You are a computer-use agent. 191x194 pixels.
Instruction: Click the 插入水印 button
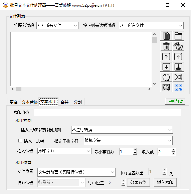pyautogui.click(x=165, y=182)
